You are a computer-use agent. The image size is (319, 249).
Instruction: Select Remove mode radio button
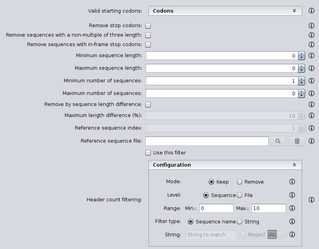click(x=239, y=182)
